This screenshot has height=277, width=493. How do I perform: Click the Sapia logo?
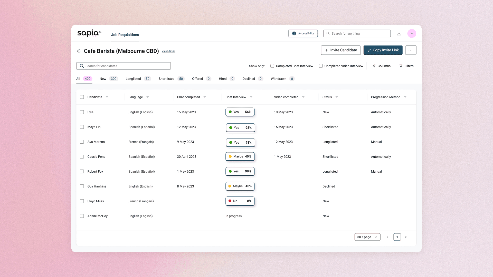(89, 33)
